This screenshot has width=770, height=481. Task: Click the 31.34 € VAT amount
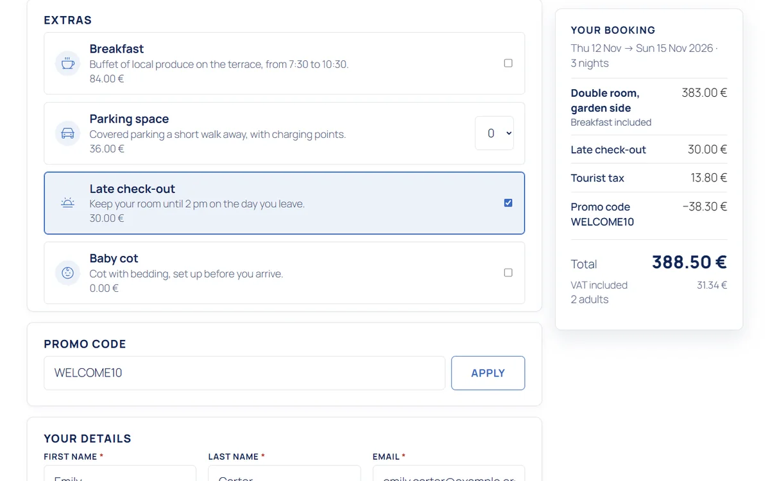pyautogui.click(x=712, y=285)
